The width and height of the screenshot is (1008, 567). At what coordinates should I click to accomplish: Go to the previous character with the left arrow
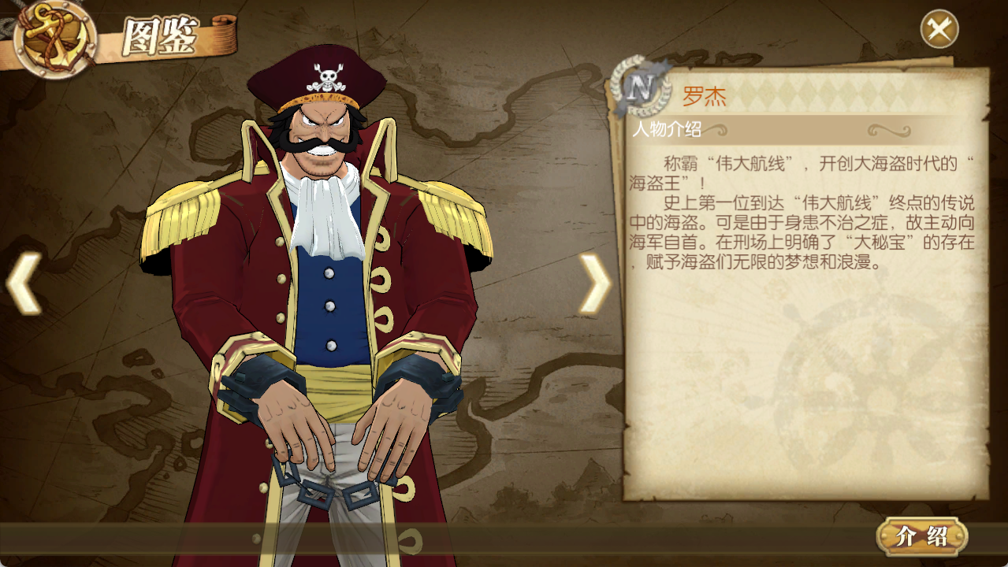(24, 283)
